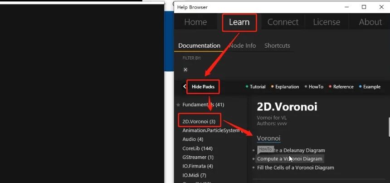Select the 2D.Voronoi (3) pack
Screen dimensions: 390x183
pyautogui.click(x=199, y=122)
